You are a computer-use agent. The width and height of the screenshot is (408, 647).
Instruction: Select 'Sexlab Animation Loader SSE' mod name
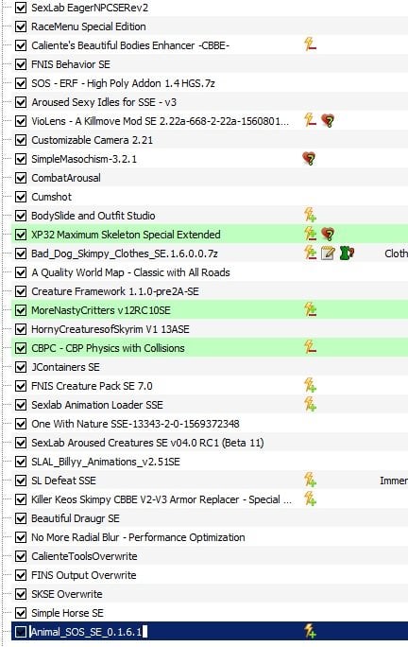click(x=97, y=405)
